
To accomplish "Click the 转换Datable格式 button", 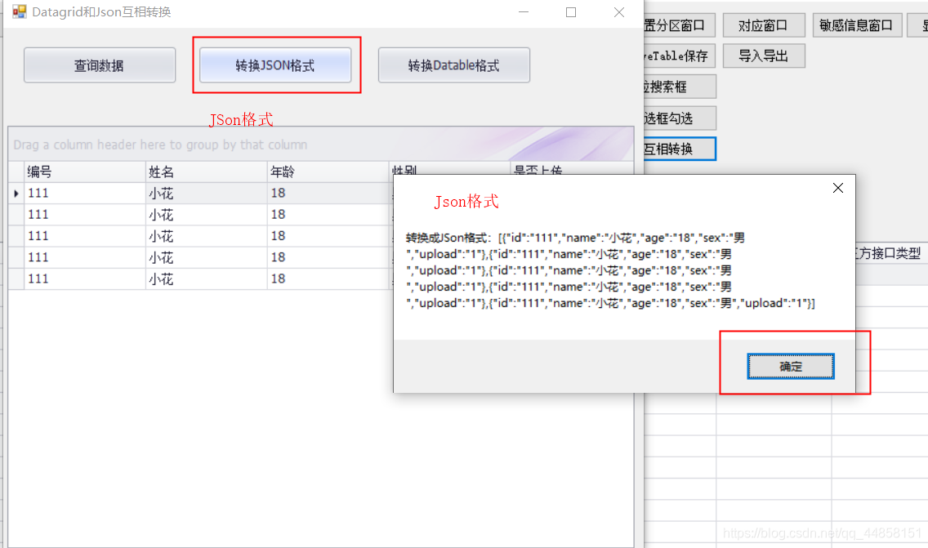I will point(454,65).
